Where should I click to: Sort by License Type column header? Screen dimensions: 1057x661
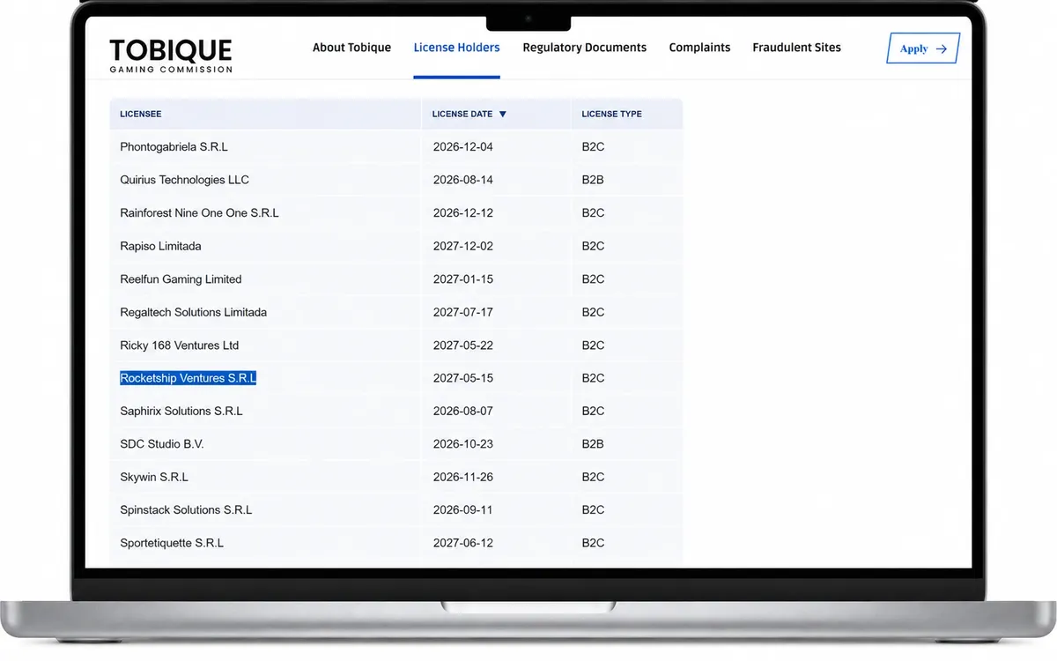click(611, 114)
